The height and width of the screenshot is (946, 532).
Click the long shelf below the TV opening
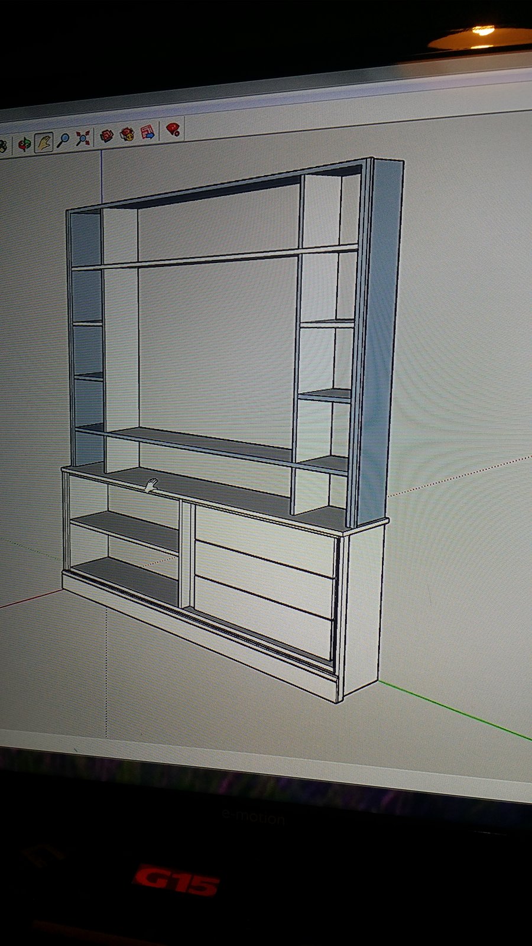(x=207, y=443)
